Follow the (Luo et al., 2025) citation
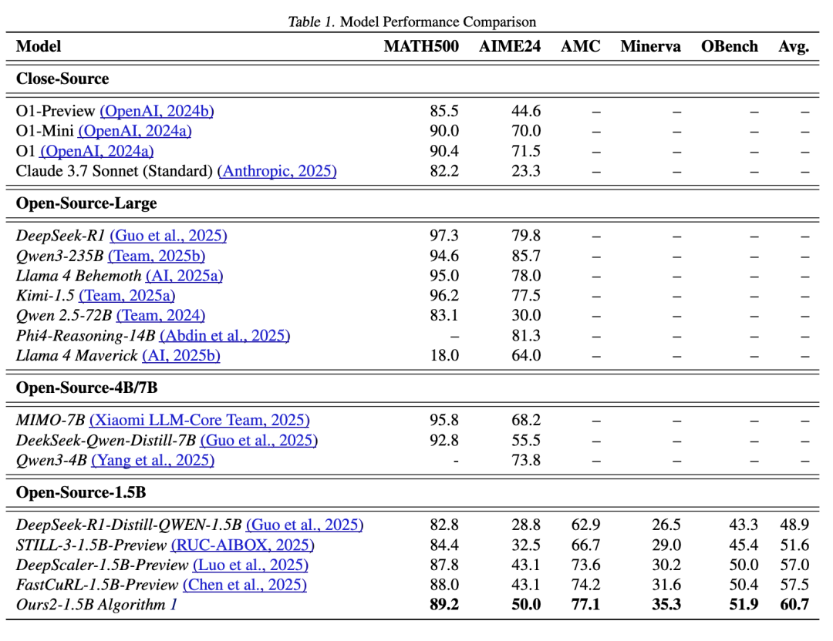The width and height of the screenshot is (833, 641). 250,565
